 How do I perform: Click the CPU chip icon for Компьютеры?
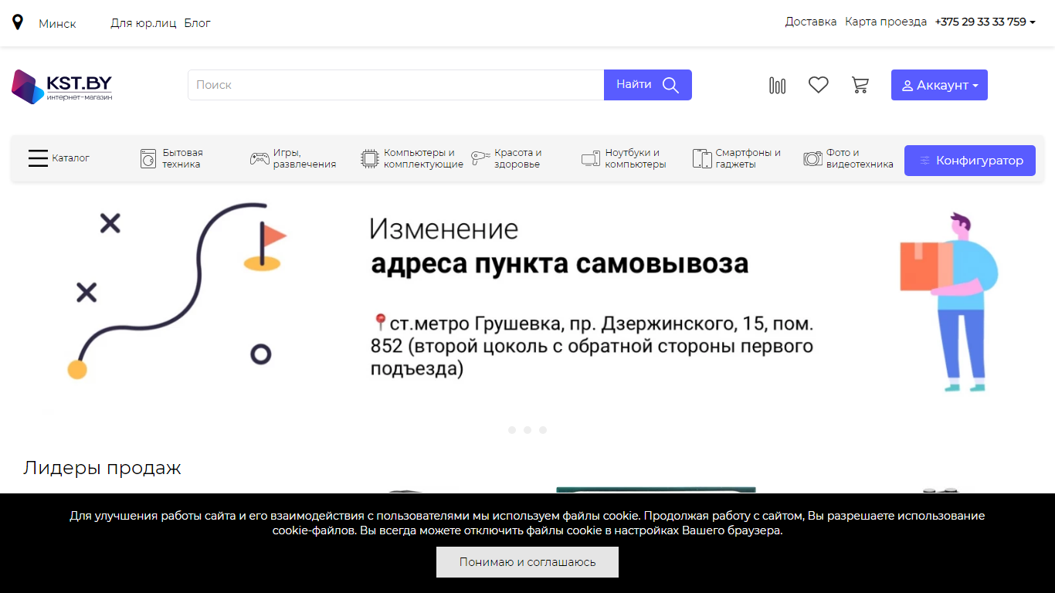coord(370,159)
